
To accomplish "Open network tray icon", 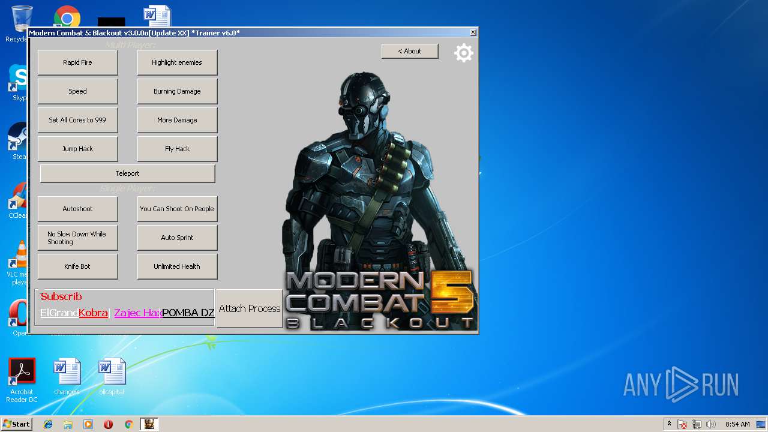I will [697, 424].
